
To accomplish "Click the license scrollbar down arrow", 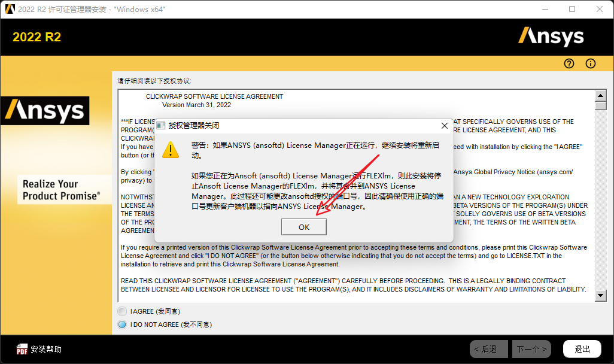I will pyautogui.click(x=600, y=295).
